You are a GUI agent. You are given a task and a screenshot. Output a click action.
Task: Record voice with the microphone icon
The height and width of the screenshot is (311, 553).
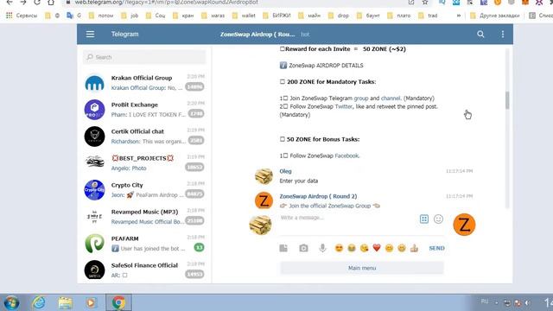tap(322, 248)
